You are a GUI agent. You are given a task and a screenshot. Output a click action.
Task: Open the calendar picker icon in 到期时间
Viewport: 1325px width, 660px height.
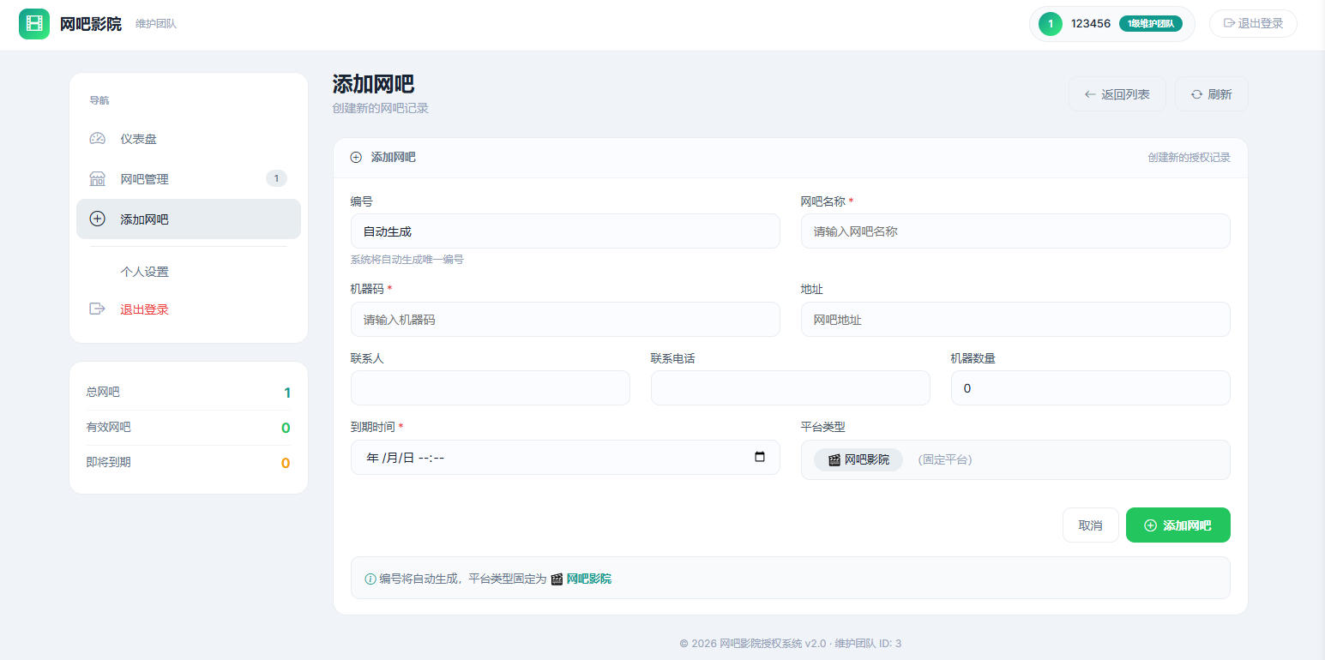tap(760, 457)
